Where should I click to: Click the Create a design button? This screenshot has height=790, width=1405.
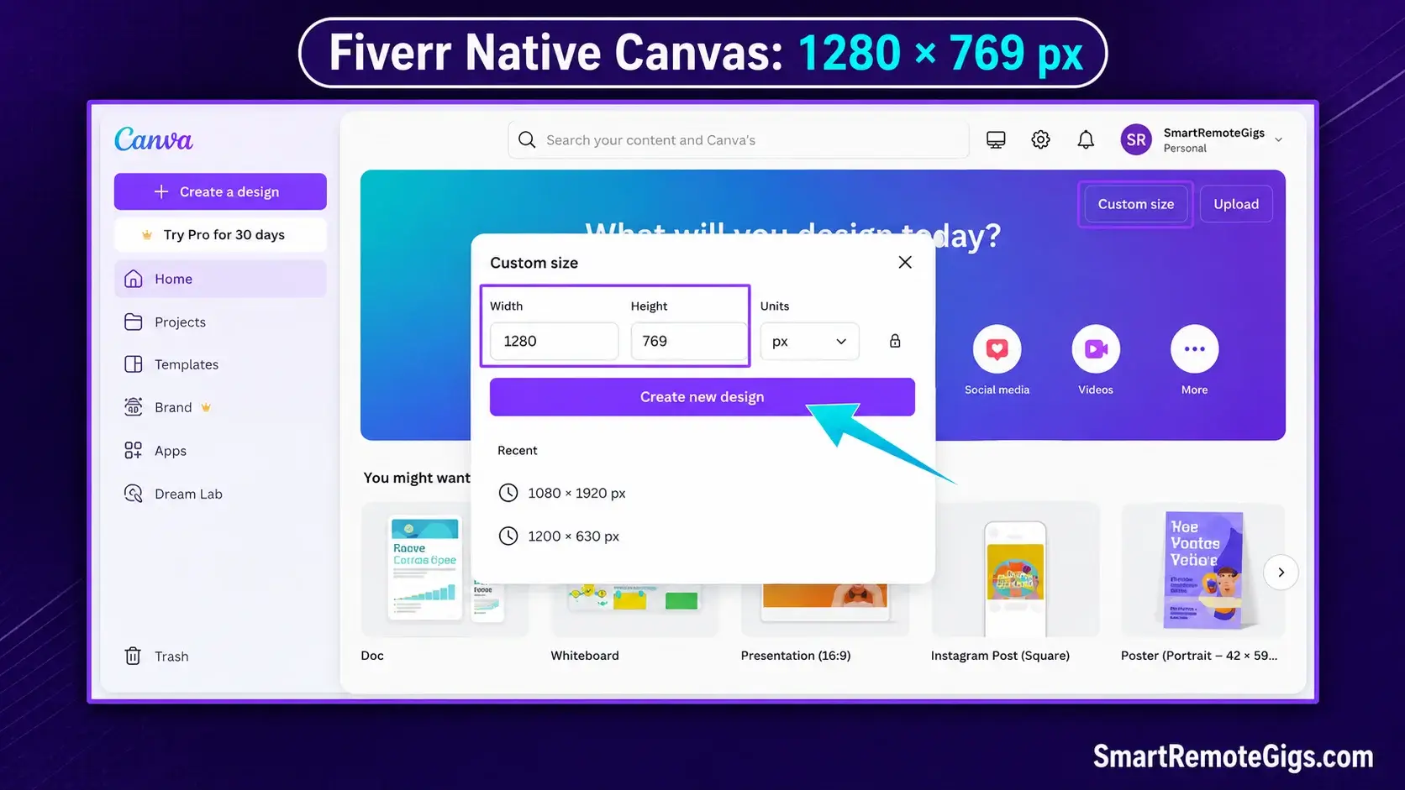pos(220,191)
